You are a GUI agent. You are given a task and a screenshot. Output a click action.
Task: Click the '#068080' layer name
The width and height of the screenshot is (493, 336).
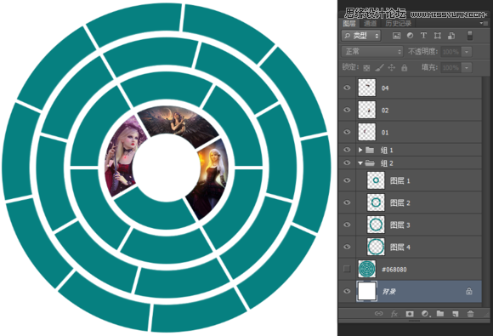394,270
